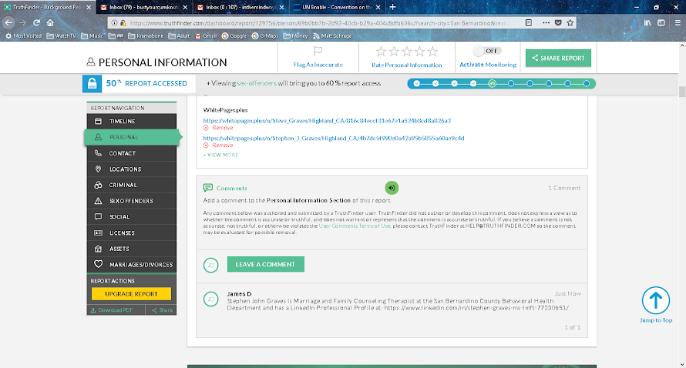Expand View More links
Image resolution: width=686 pixels, height=368 pixels.
coord(221,155)
